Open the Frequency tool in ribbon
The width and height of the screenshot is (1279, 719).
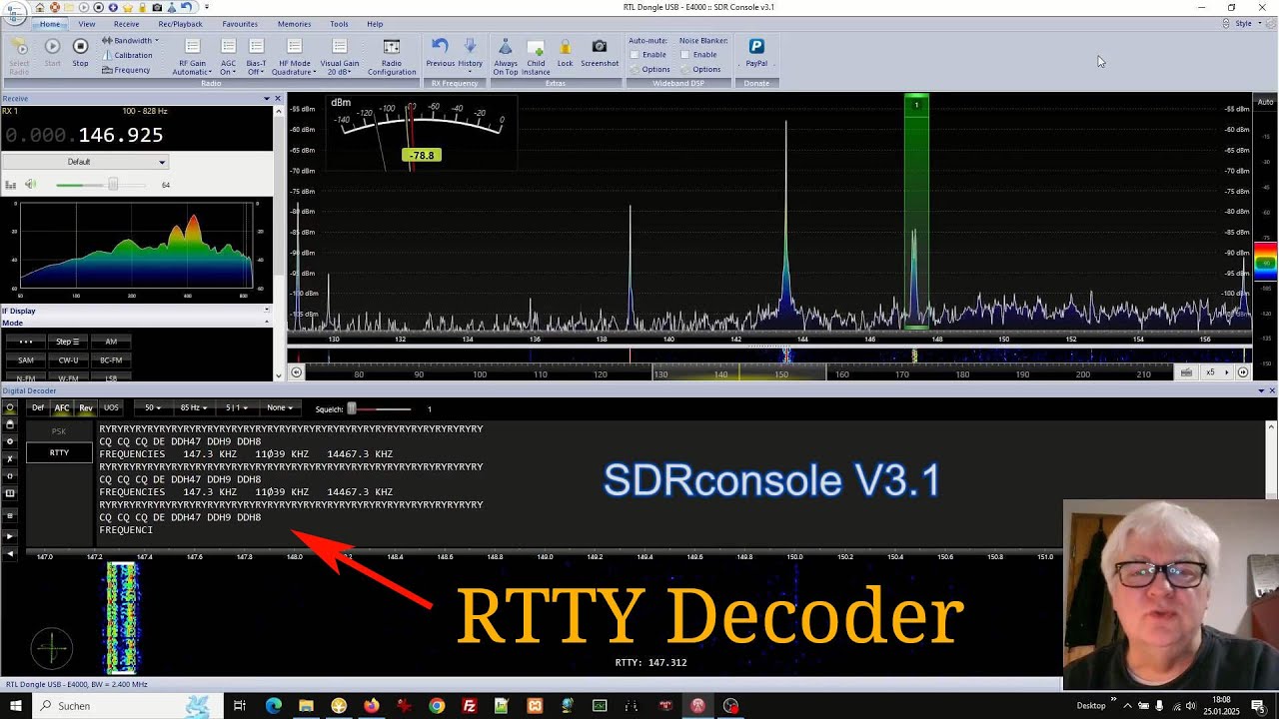pyautogui.click(x=126, y=70)
